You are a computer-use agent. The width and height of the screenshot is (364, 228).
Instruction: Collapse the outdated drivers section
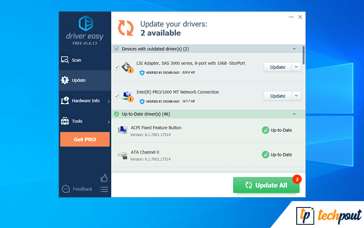(294, 49)
